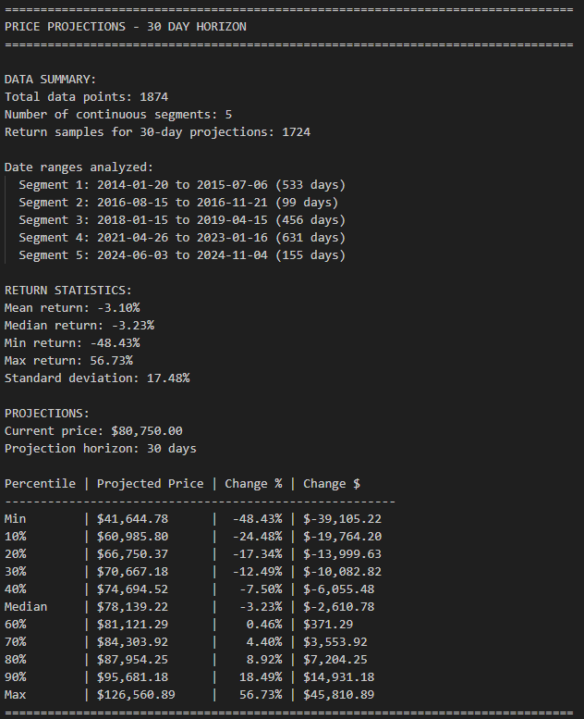Screen dimensions: 584x719
Task: Click the 30% projected price $70,667.18
Action: (x=132, y=571)
